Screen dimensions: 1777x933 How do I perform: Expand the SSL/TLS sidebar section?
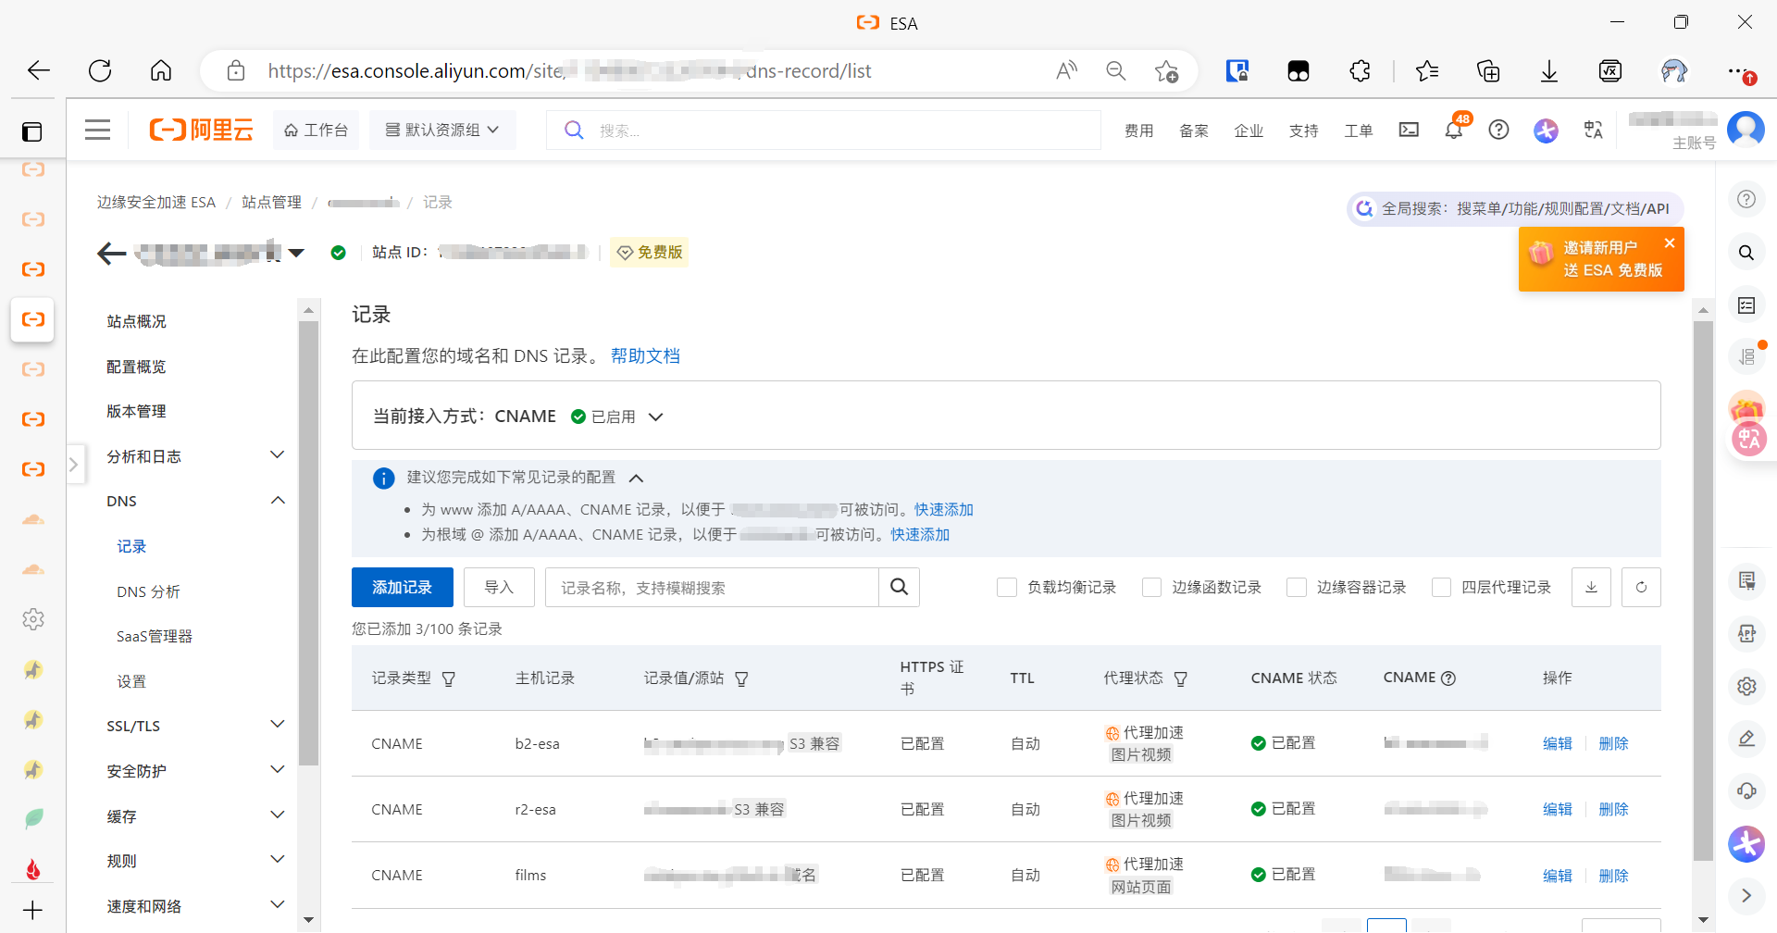(x=194, y=726)
